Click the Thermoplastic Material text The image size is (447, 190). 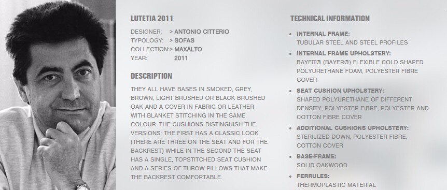[x=336, y=185]
